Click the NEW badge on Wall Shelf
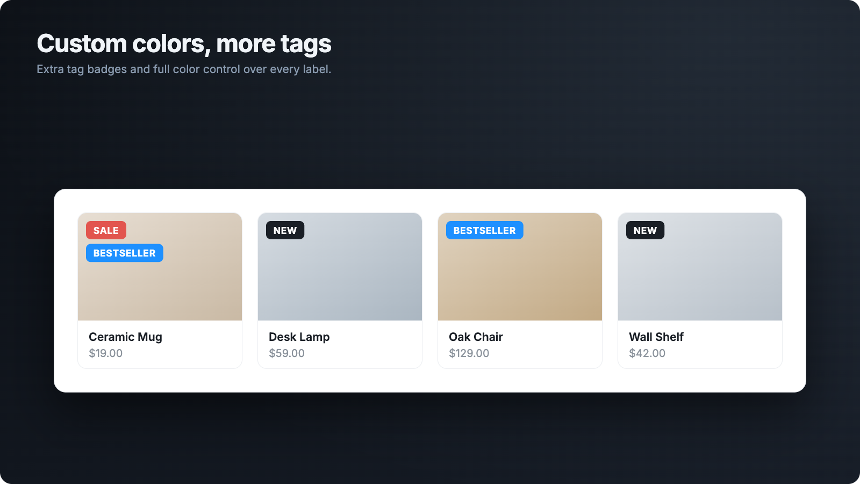860x484 pixels. [645, 230]
